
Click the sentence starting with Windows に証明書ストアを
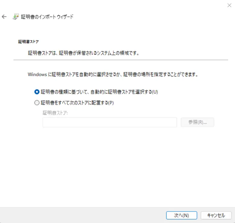click(x=113, y=74)
